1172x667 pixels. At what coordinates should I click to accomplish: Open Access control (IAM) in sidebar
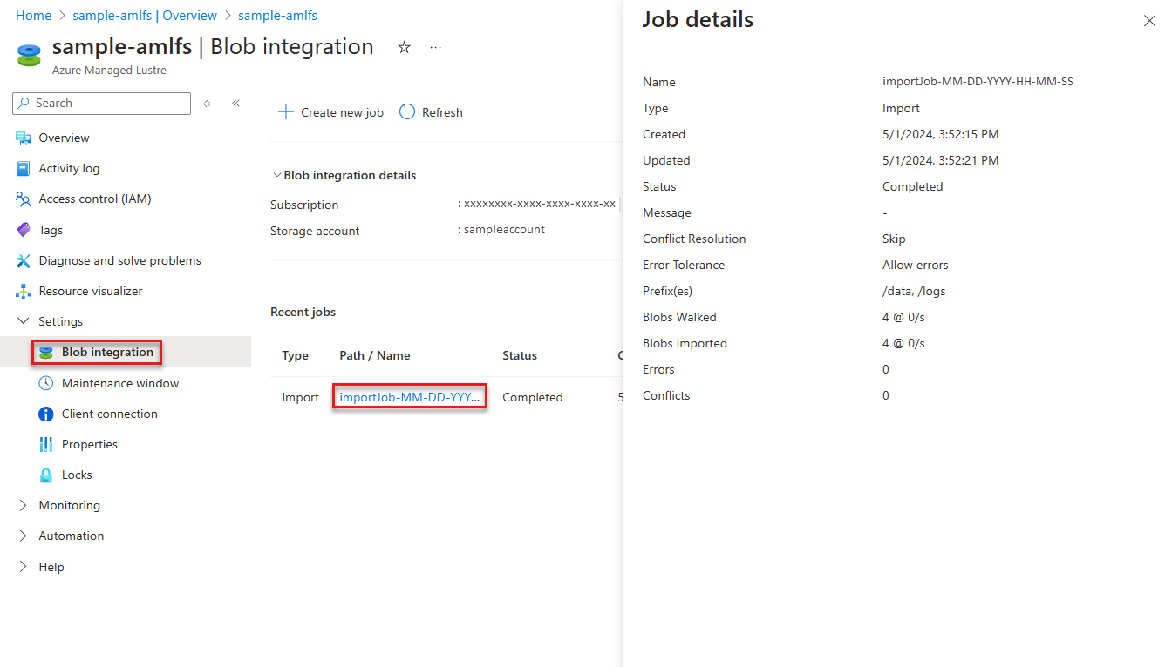coord(94,199)
